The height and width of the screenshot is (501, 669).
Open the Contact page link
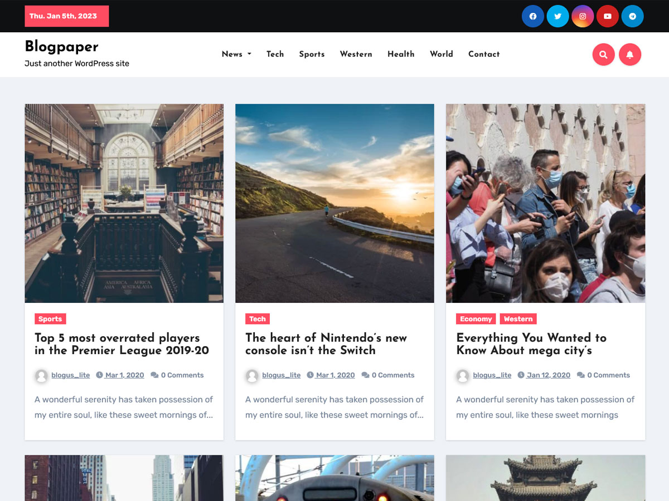coord(484,54)
